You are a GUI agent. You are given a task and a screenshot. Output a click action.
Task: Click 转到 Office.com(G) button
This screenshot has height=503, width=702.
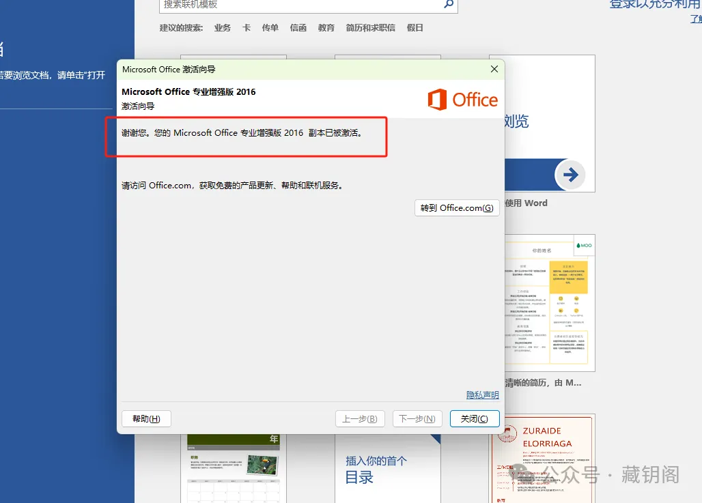point(457,208)
